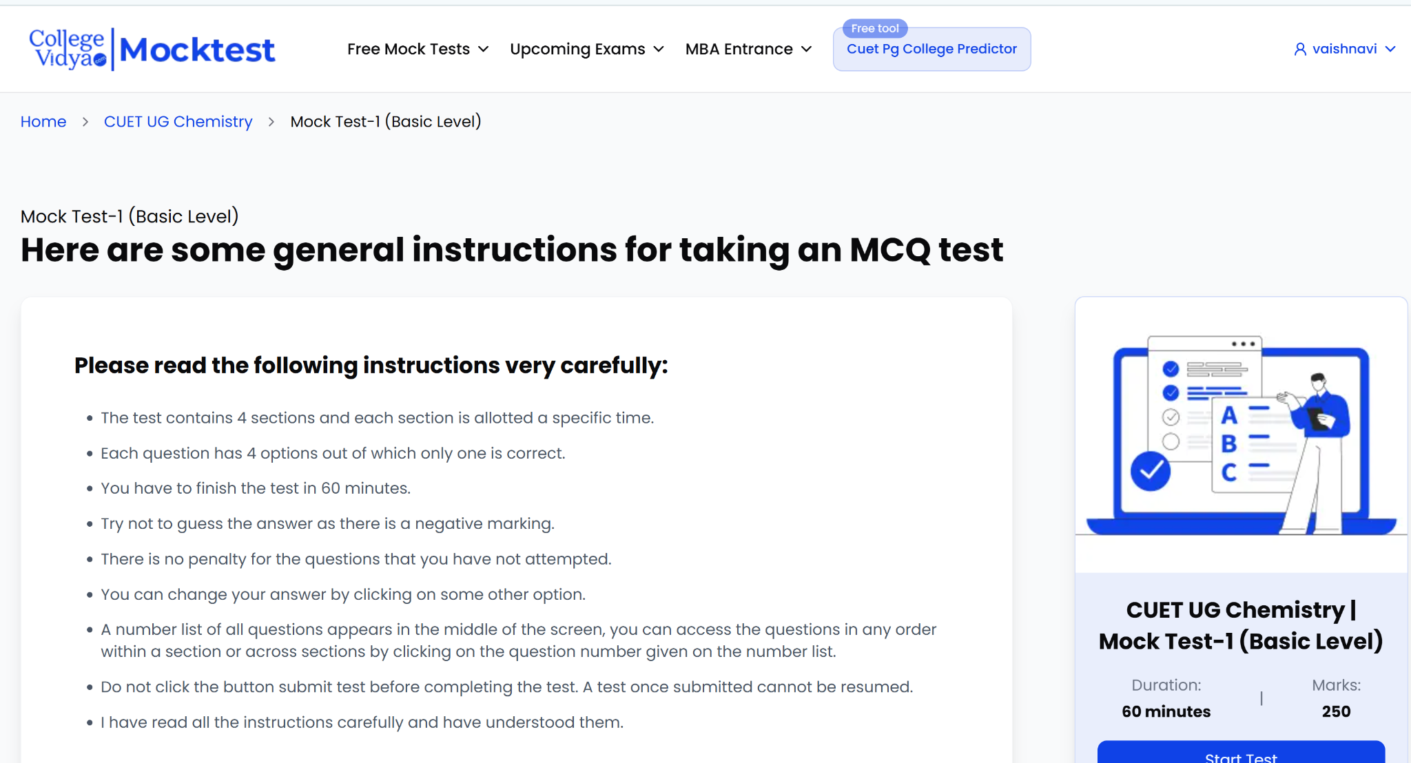Open the CUET UG Chemistry breadcrumb link
Screen dimensions: 1411x763
[x=178, y=122]
